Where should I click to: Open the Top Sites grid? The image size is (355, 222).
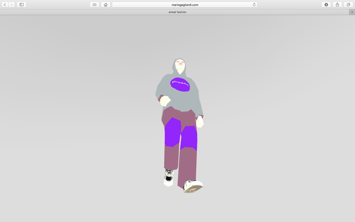coord(95,5)
